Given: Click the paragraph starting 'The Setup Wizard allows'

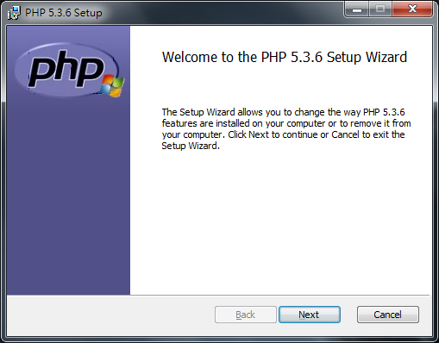Looking at the screenshot, I should pos(286,128).
